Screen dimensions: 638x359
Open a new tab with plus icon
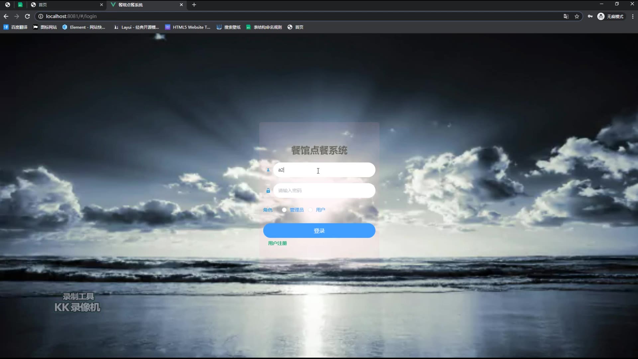click(194, 5)
